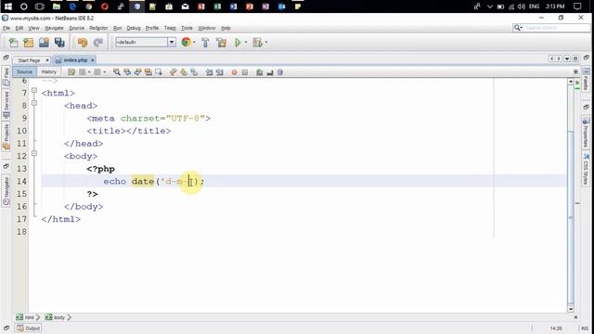Click the green Run Project icon
This screenshot has width=594, height=334.
pyautogui.click(x=238, y=43)
